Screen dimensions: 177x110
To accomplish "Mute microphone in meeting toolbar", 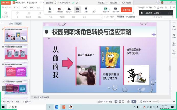I will coord(50,10).
